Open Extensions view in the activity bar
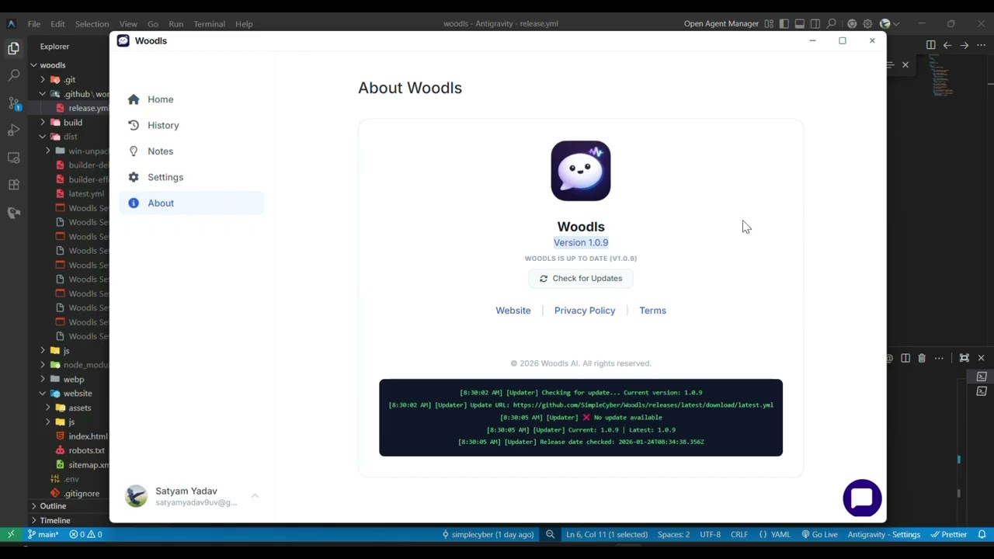 [x=13, y=185]
